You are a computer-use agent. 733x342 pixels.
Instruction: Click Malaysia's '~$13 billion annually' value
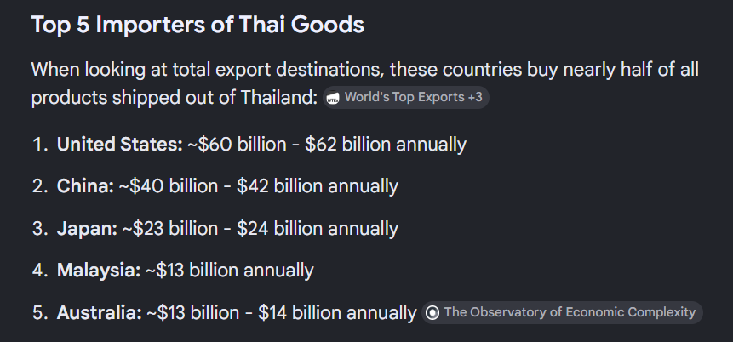pos(230,271)
